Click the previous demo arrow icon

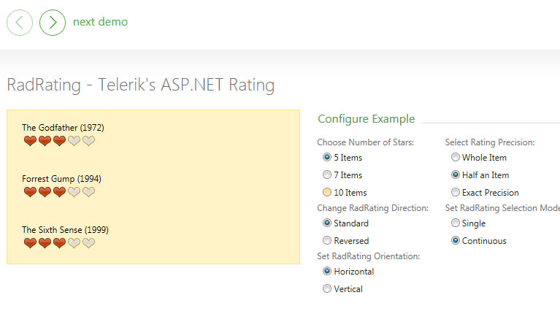(20, 23)
